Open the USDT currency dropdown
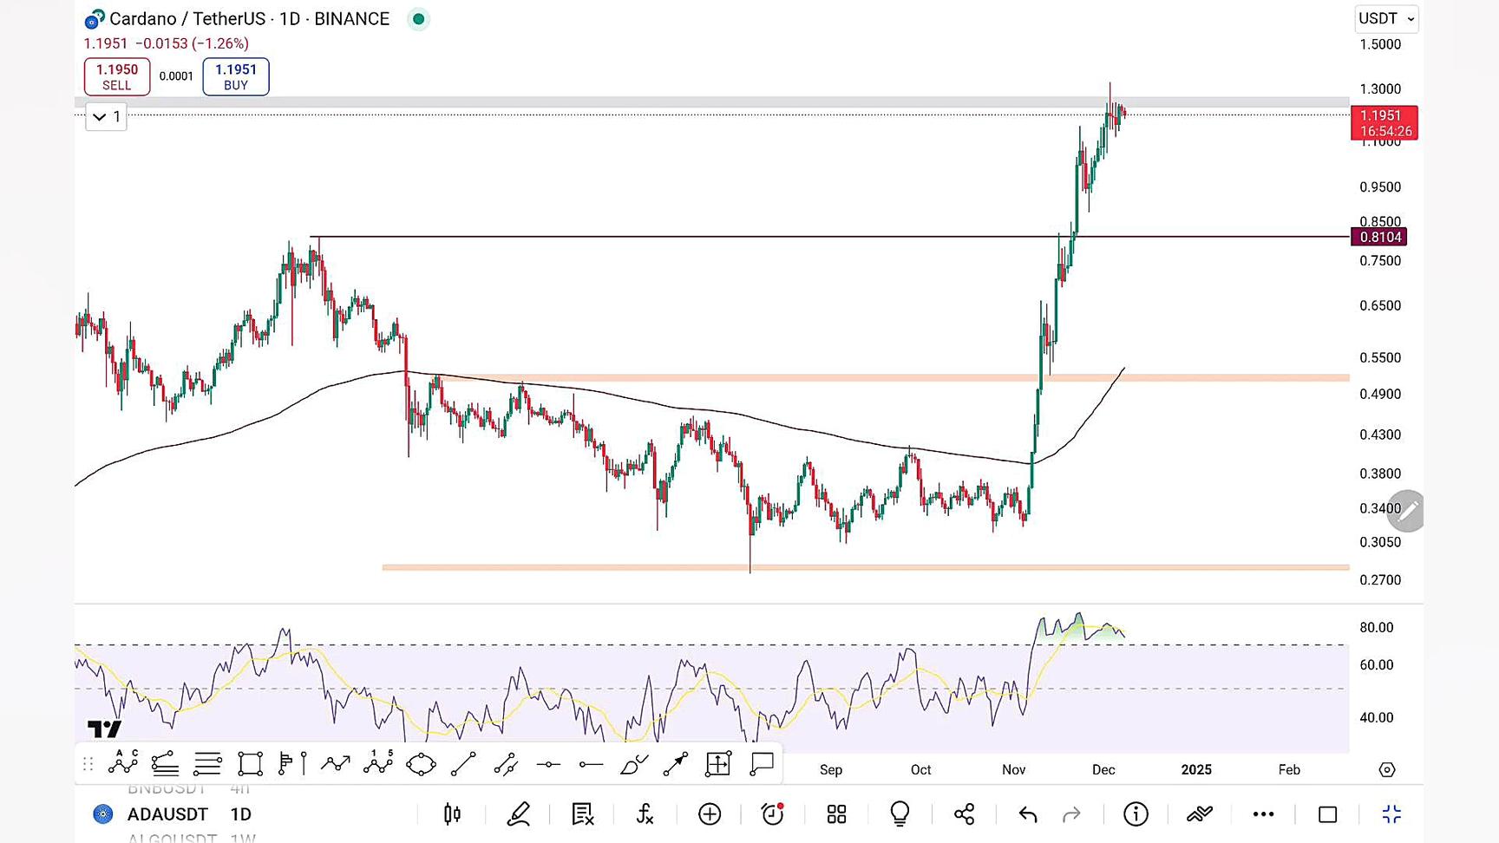This screenshot has height=843, width=1499. click(1386, 19)
